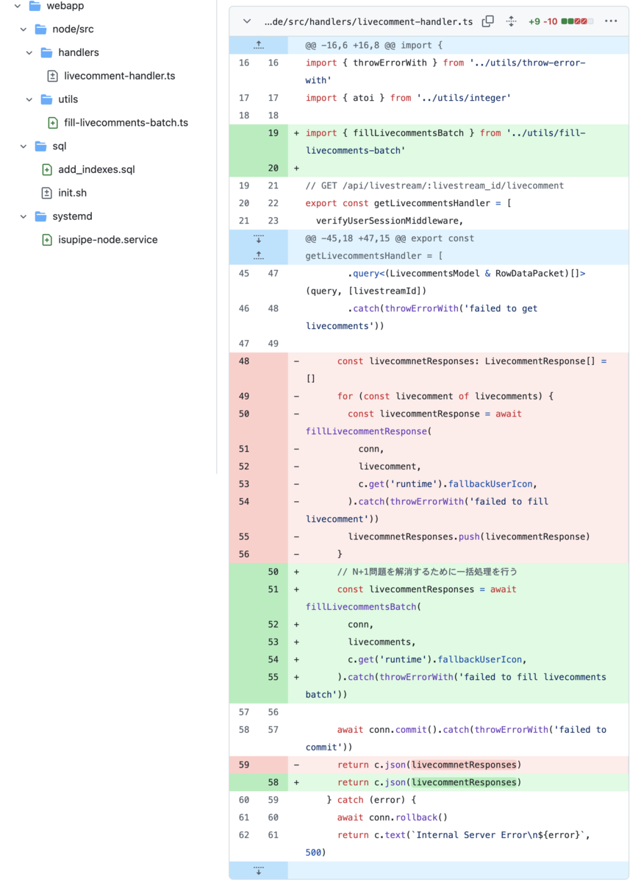Select the utils folder label
The width and height of the screenshot is (641, 883).
tap(68, 99)
